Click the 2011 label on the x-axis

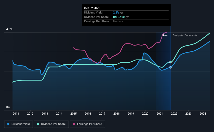tap(16, 114)
